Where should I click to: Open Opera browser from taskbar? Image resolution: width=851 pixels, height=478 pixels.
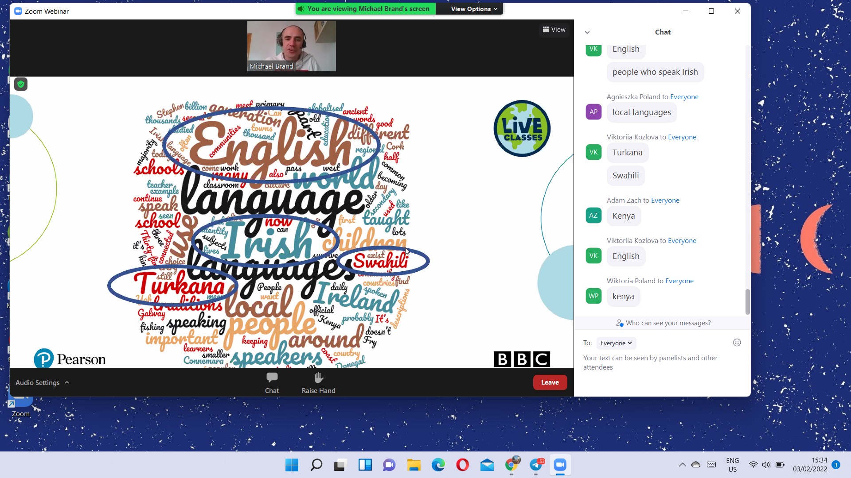(x=462, y=465)
